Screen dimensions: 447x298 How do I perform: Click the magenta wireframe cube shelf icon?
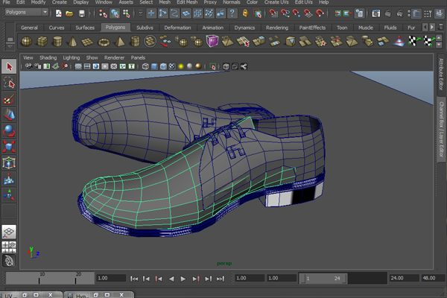point(212,41)
